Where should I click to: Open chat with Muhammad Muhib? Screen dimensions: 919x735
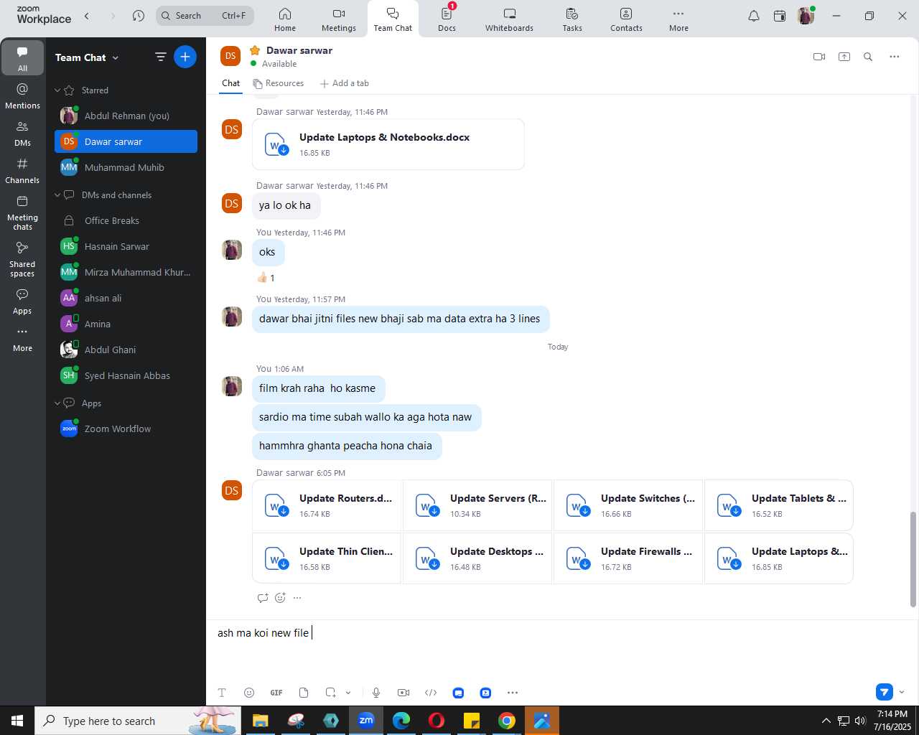point(126,167)
